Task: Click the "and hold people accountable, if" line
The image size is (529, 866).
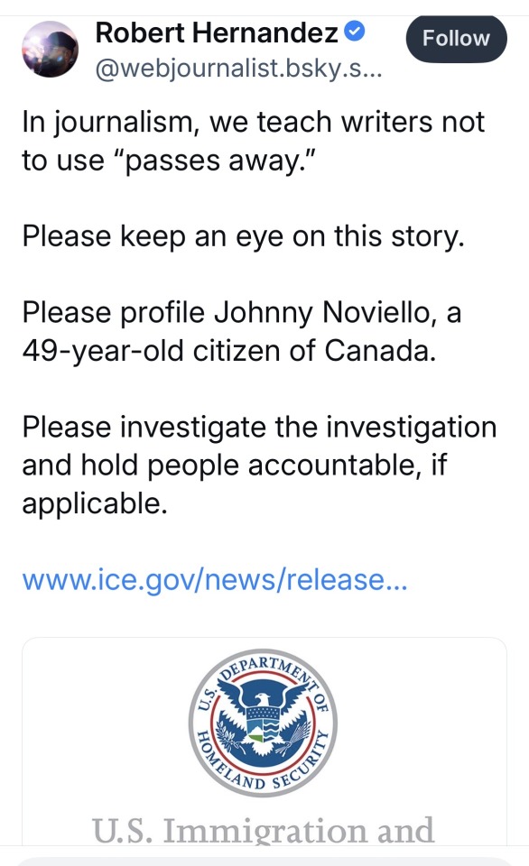Action: coord(235,465)
